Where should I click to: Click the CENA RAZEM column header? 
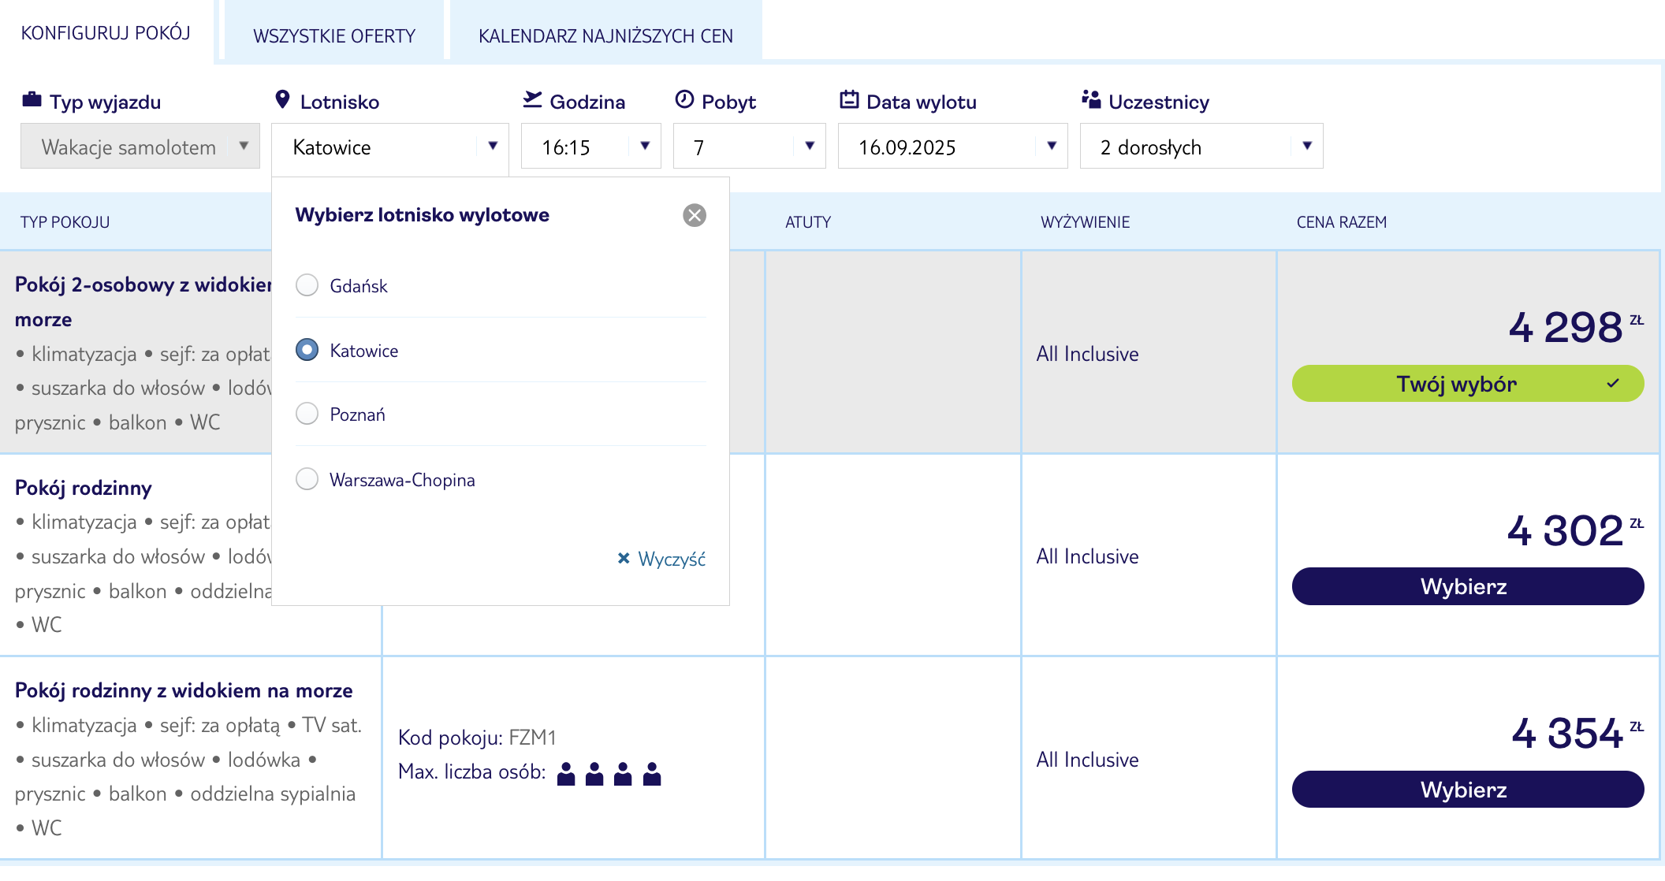[1341, 222]
